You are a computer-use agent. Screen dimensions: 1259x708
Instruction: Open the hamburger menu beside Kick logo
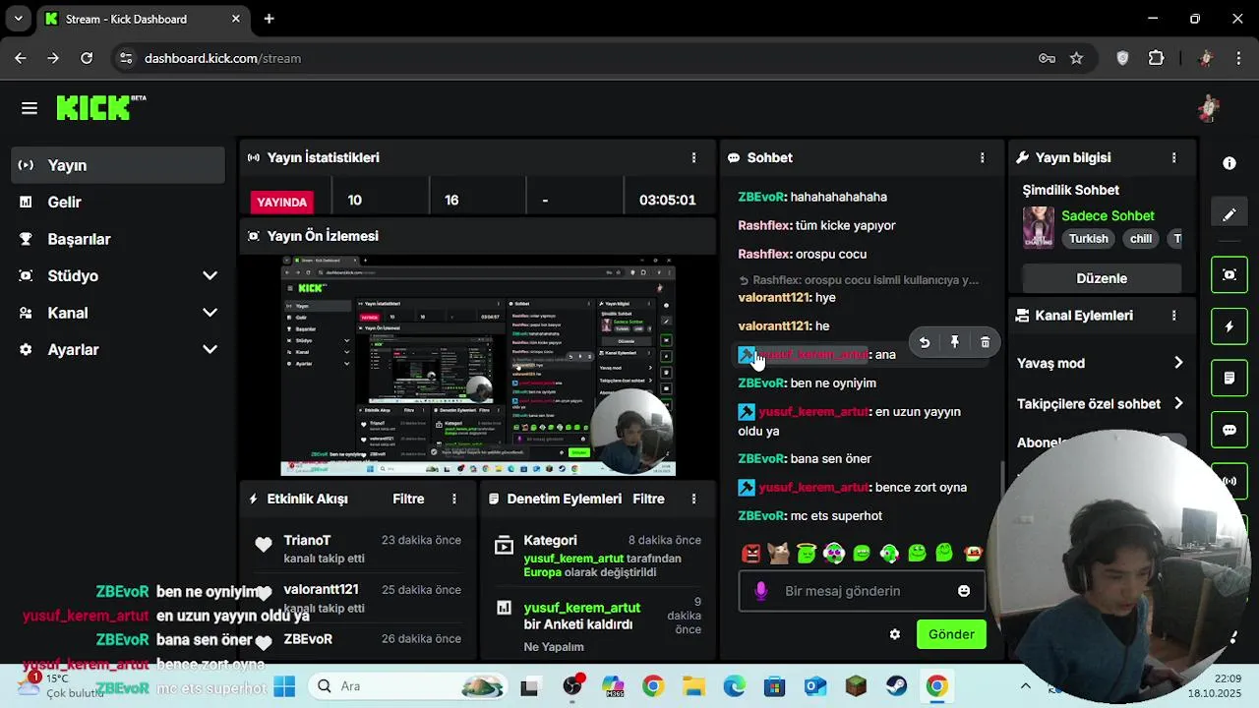pyautogui.click(x=30, y=108)
